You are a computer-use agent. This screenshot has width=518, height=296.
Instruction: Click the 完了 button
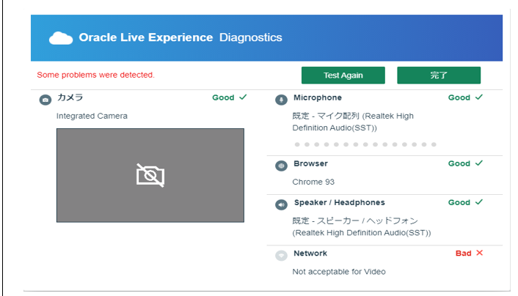coord(439,75)
